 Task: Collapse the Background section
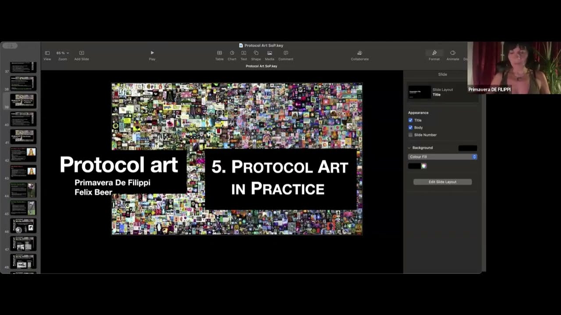click(x=409, y=148)
